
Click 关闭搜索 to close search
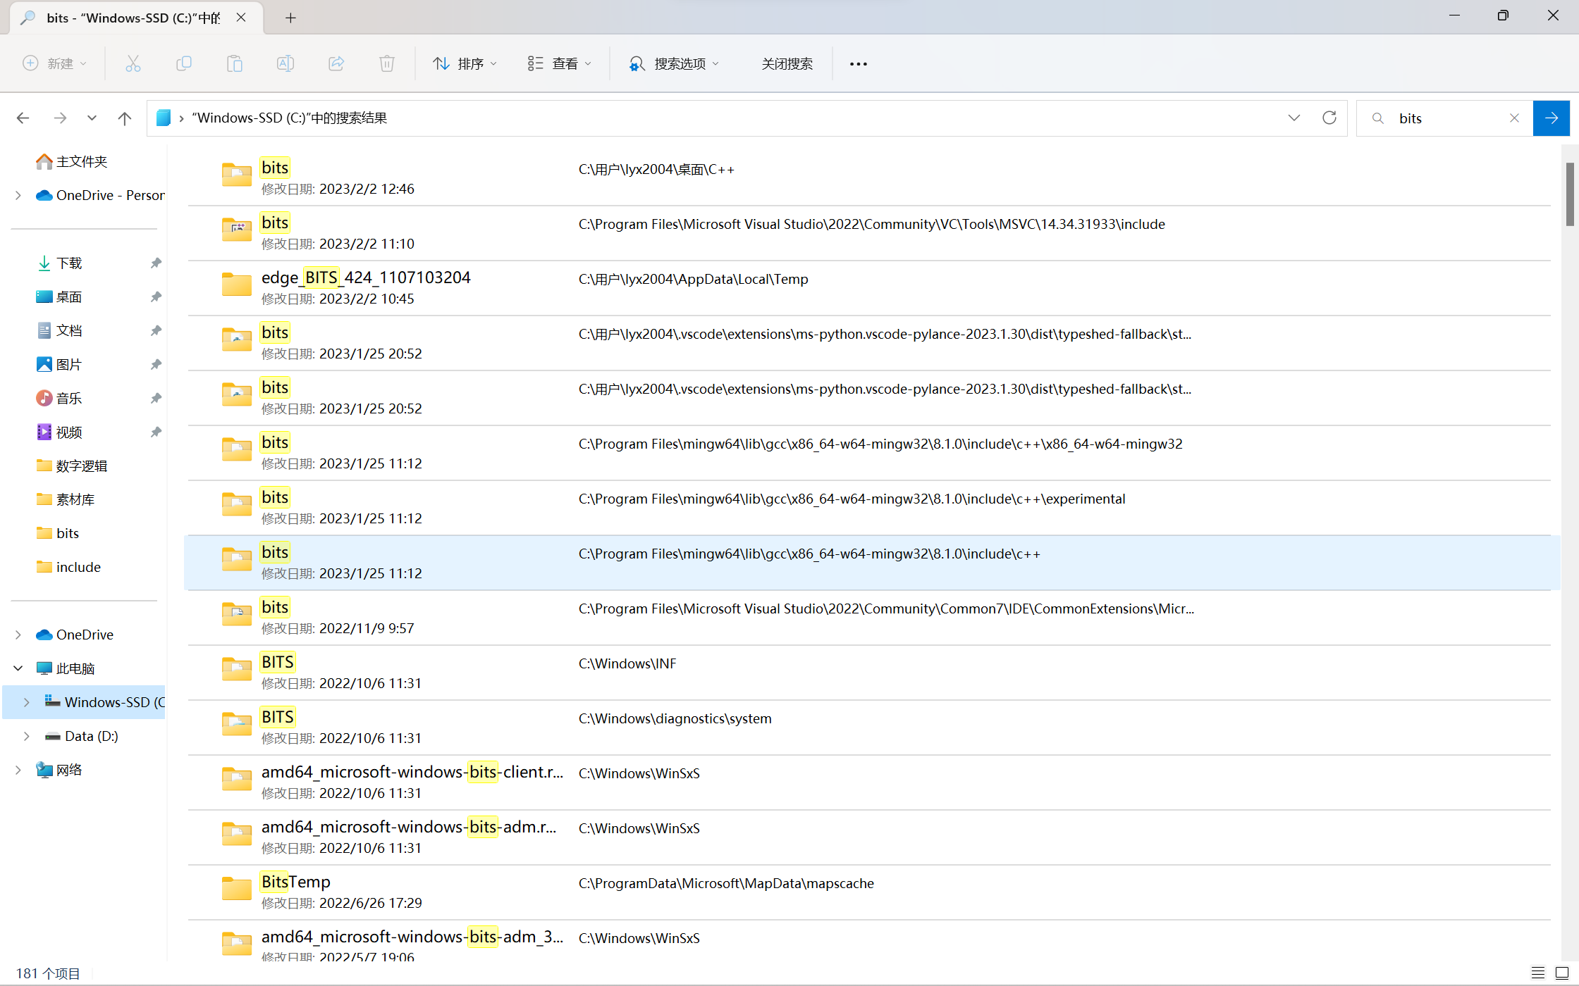[x=787, y=63]
